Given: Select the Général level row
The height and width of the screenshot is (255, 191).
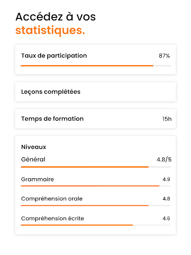Looking at the screenshot, I should coord(95,162).
